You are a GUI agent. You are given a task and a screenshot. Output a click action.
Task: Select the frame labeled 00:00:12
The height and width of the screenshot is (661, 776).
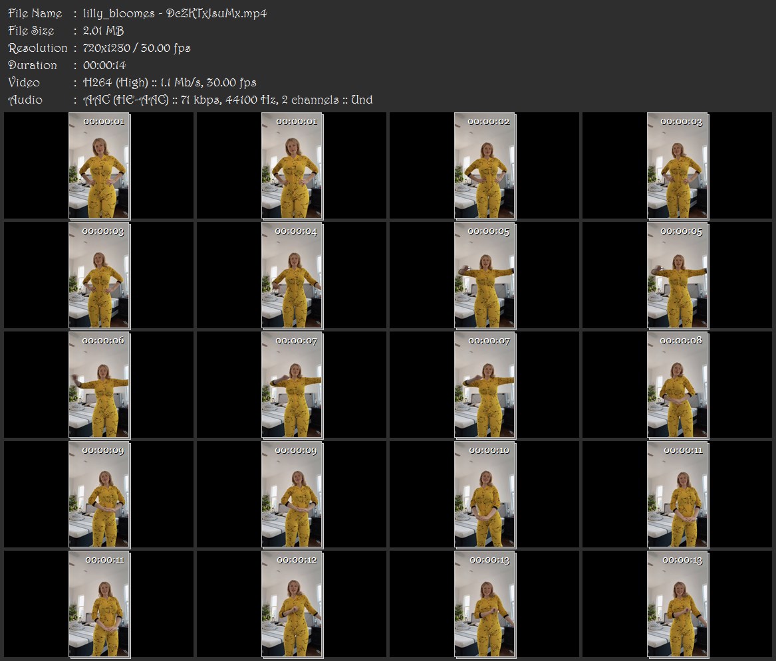[292, 605]
